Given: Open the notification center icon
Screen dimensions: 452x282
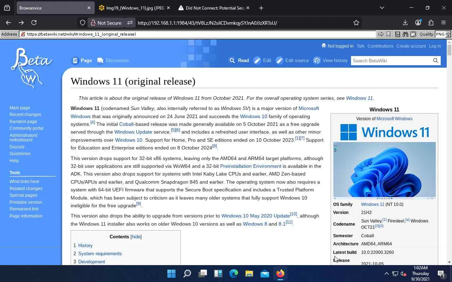Looking at the screenshot, I should 441,274.
